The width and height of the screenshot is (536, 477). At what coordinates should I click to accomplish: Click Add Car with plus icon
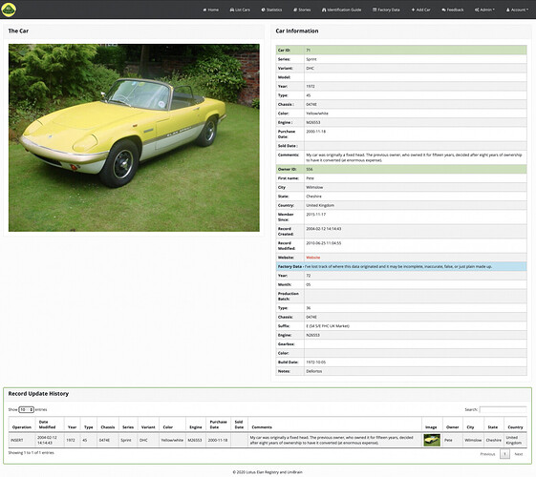(x=420, y=10)
